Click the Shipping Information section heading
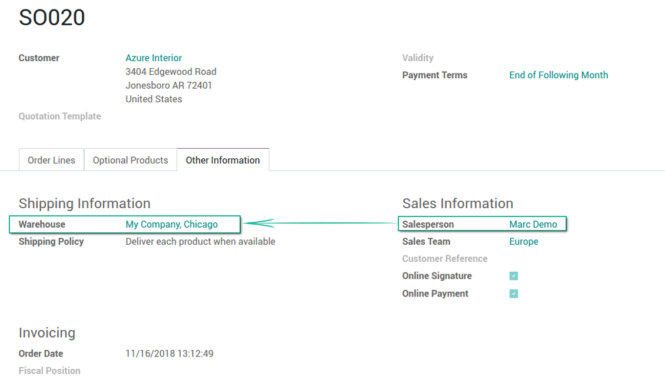This screenshot has height=390, width=665. point(84,204)
